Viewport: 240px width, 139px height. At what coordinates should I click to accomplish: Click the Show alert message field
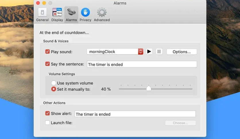click(135, 114)
